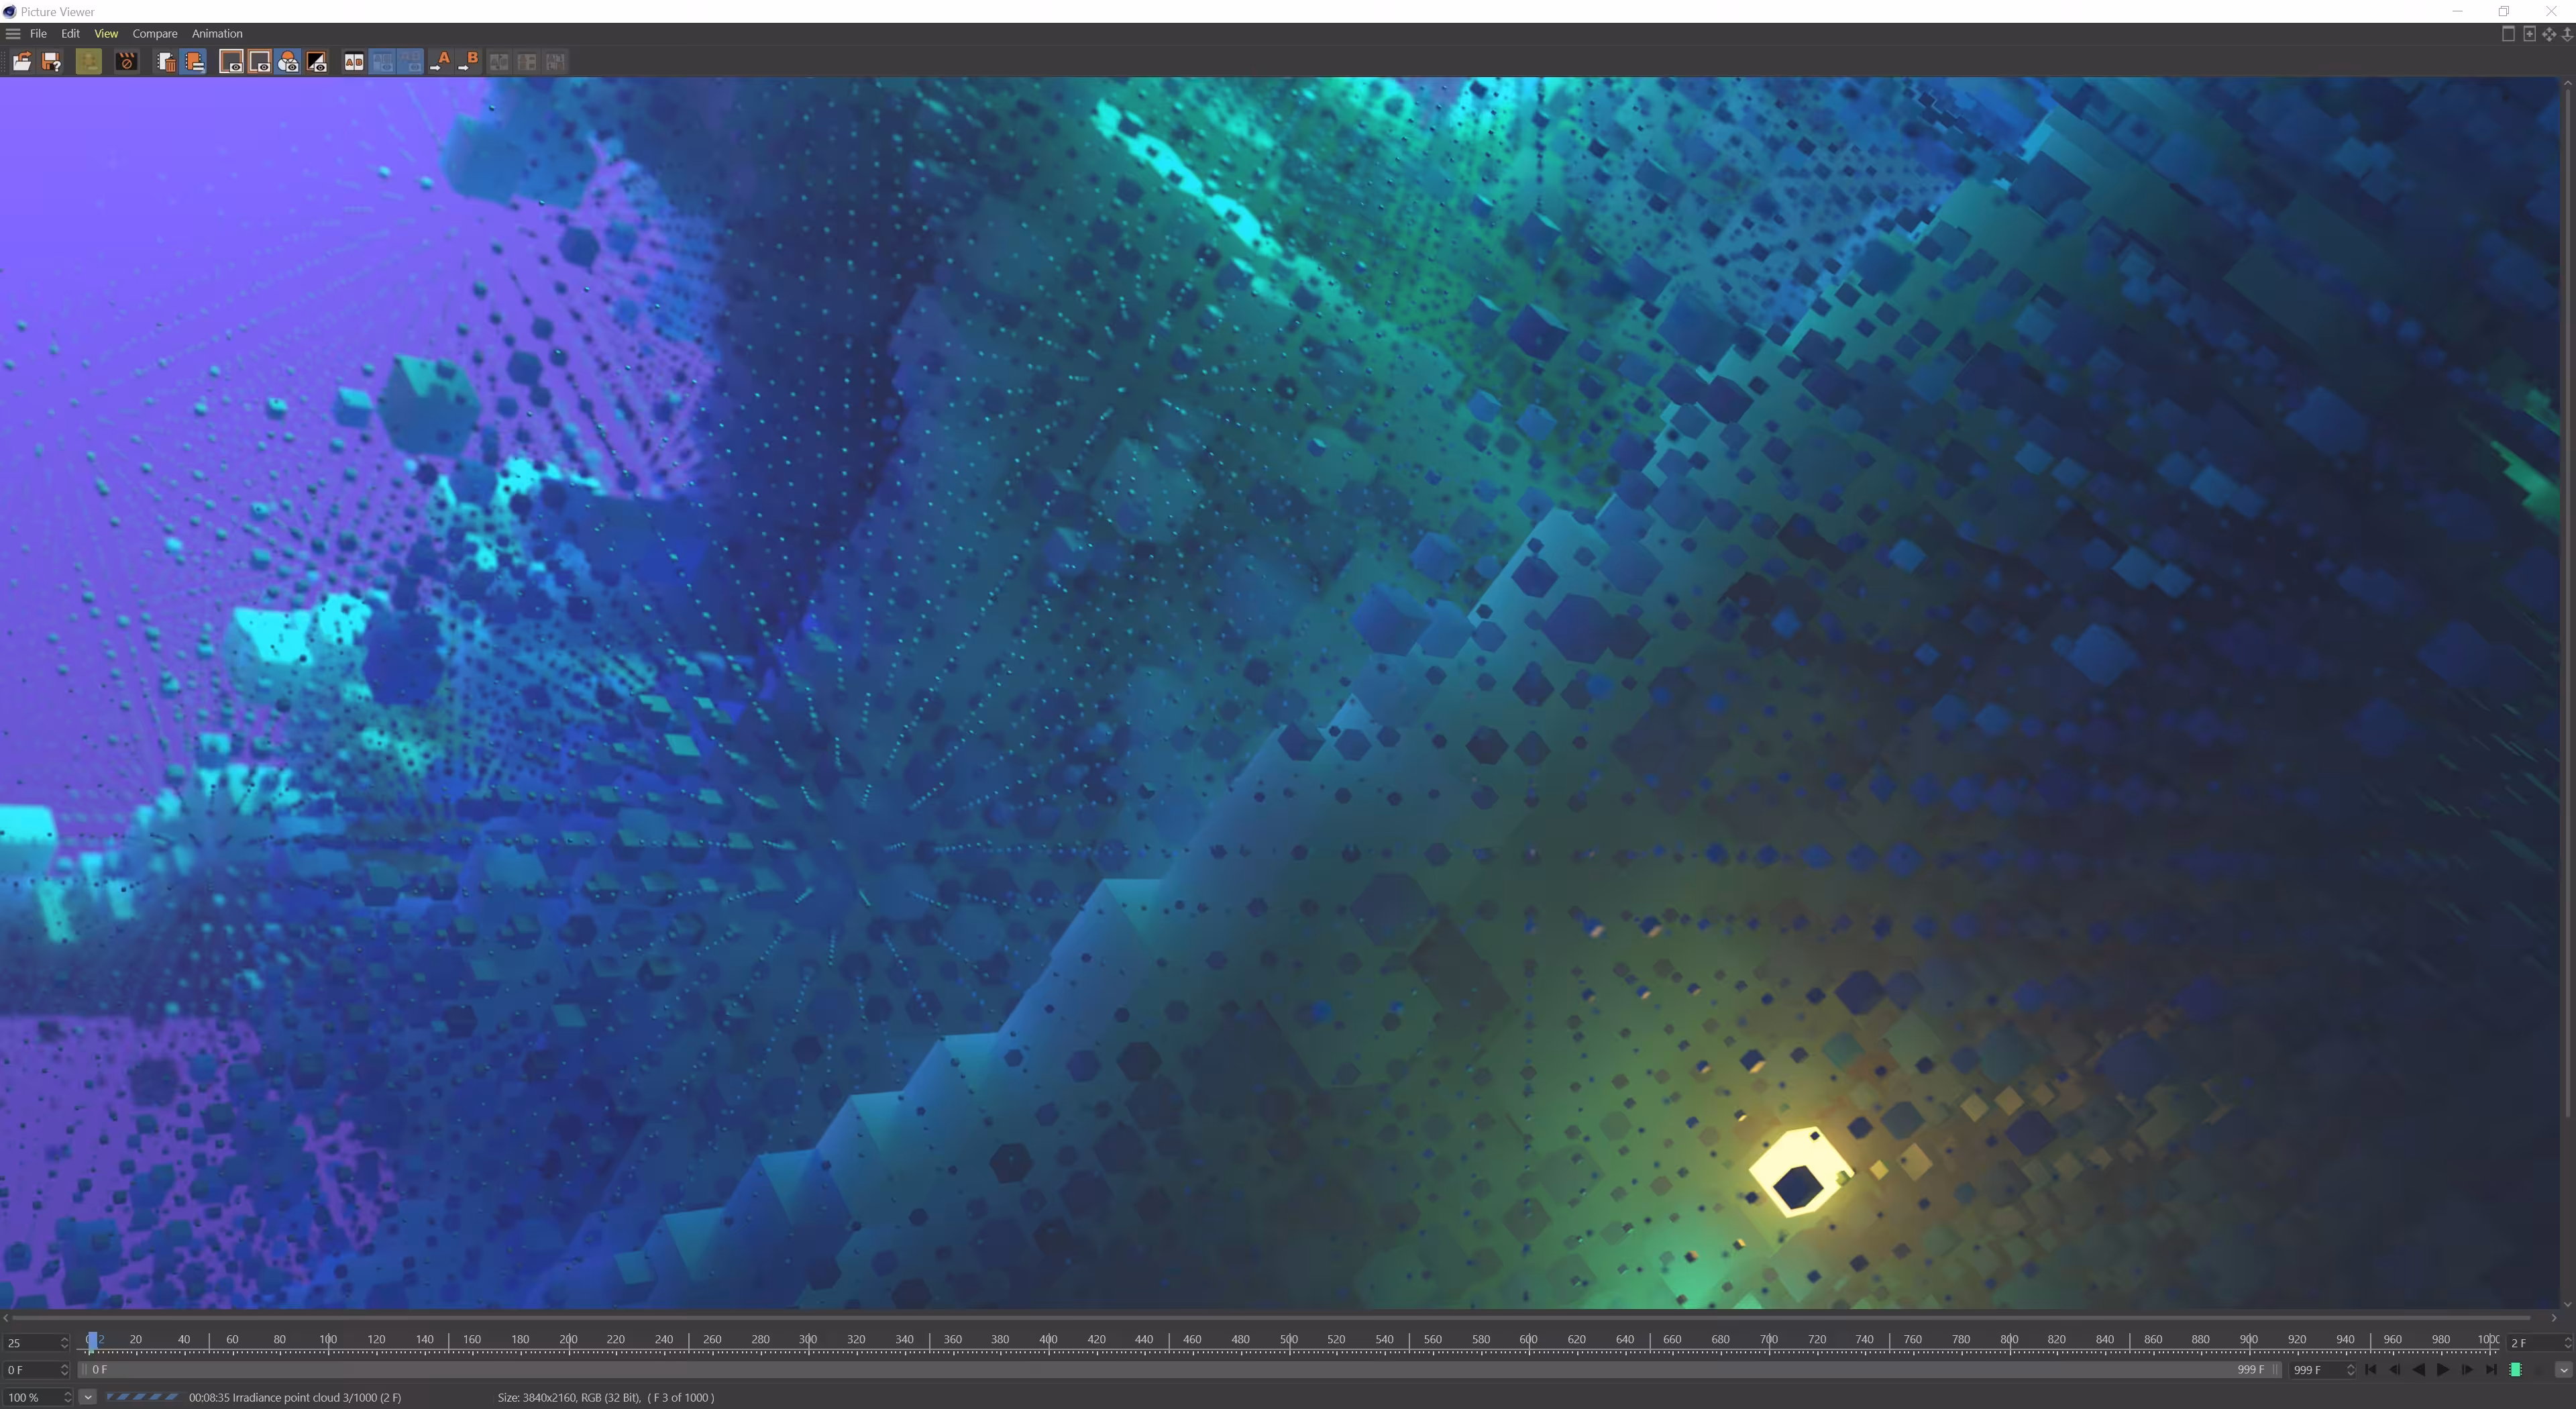Click the hamburger menu icon beside File
This screenshot has height=1409, width=2576.
[13, 34]
